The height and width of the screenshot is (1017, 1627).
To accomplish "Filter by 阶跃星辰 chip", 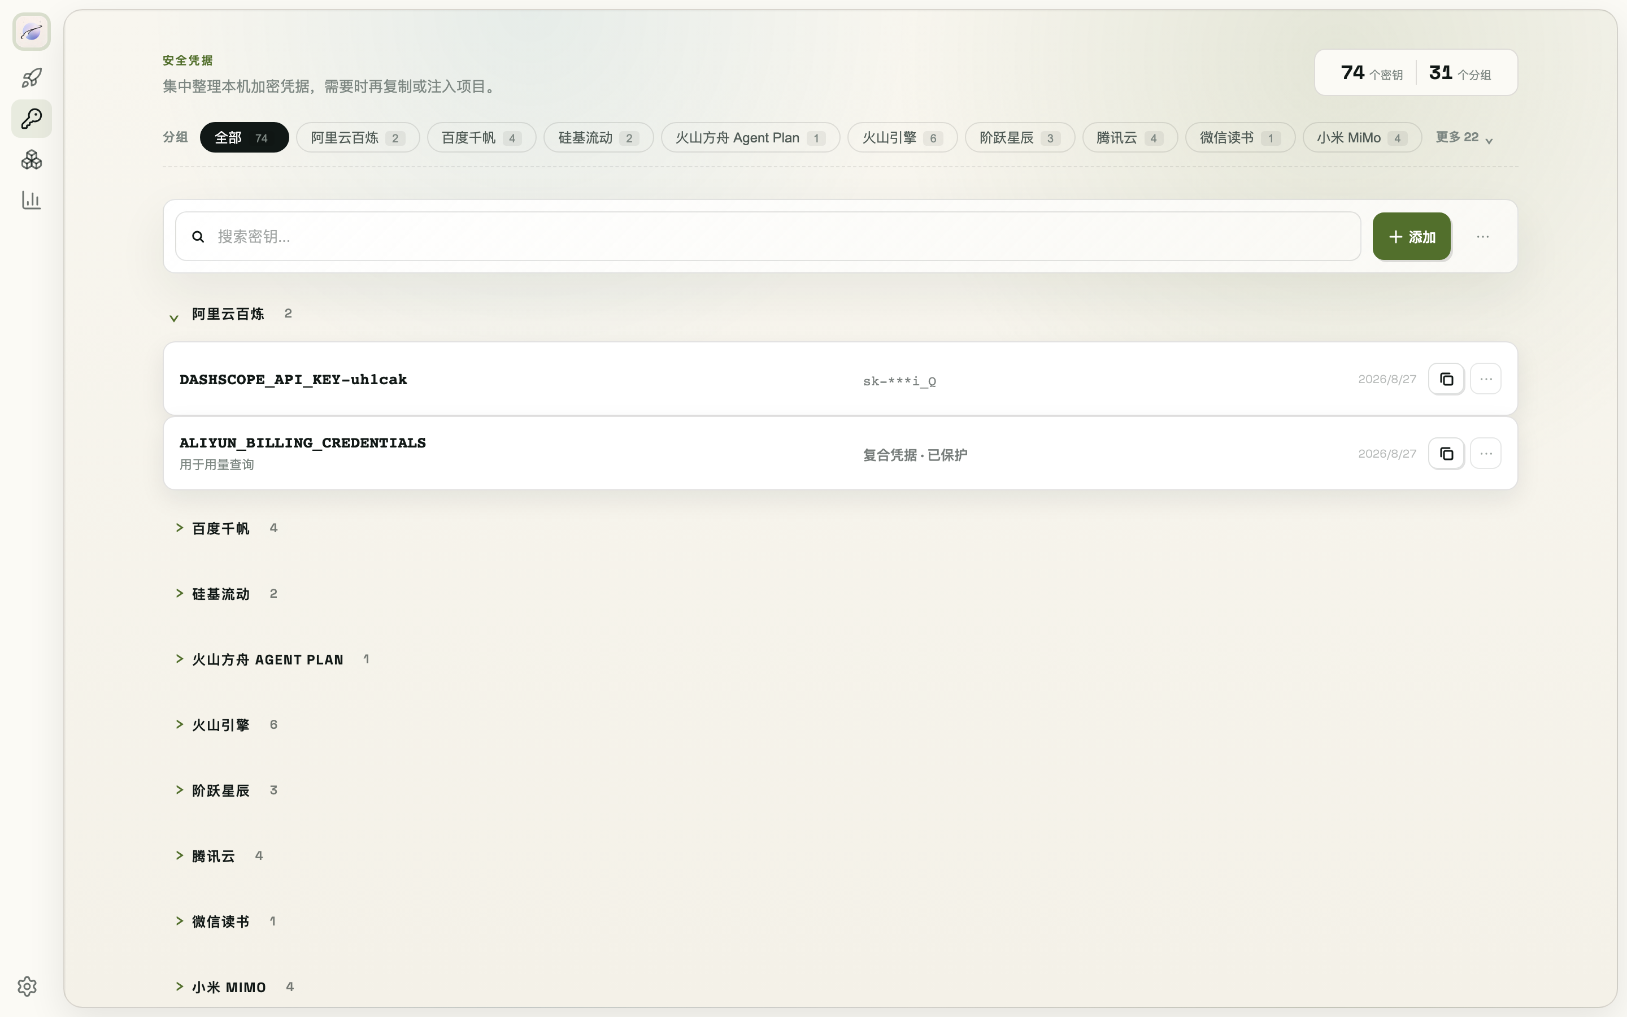I will click(1020, 138).
